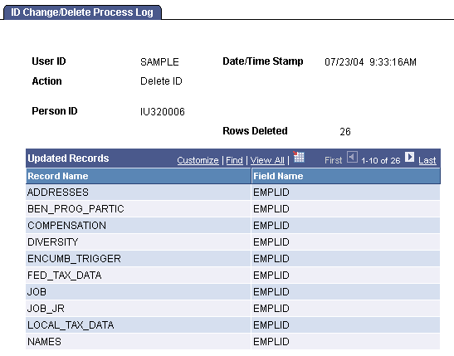
Task: Select the ENCUMB_TRIGGER record cell
Action: [139, 259]
